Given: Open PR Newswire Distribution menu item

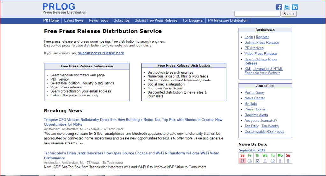Looking at the screenshot, I should click(x=228, y=20).
